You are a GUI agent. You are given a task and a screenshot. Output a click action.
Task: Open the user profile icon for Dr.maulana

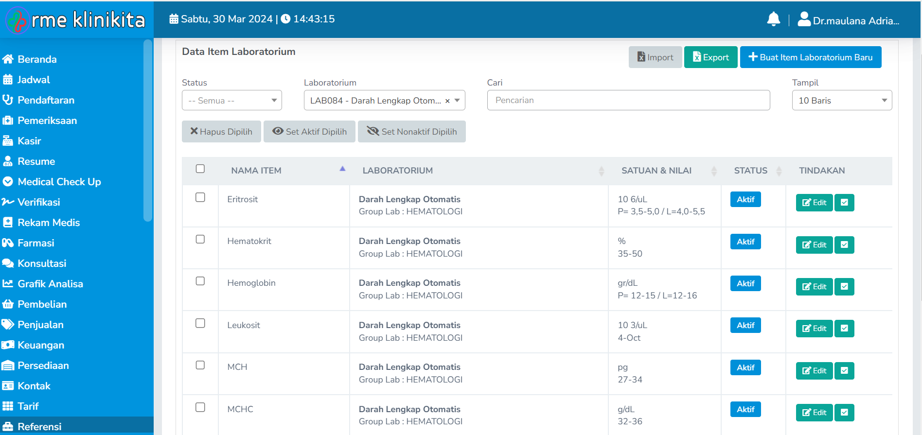[804, 19]
